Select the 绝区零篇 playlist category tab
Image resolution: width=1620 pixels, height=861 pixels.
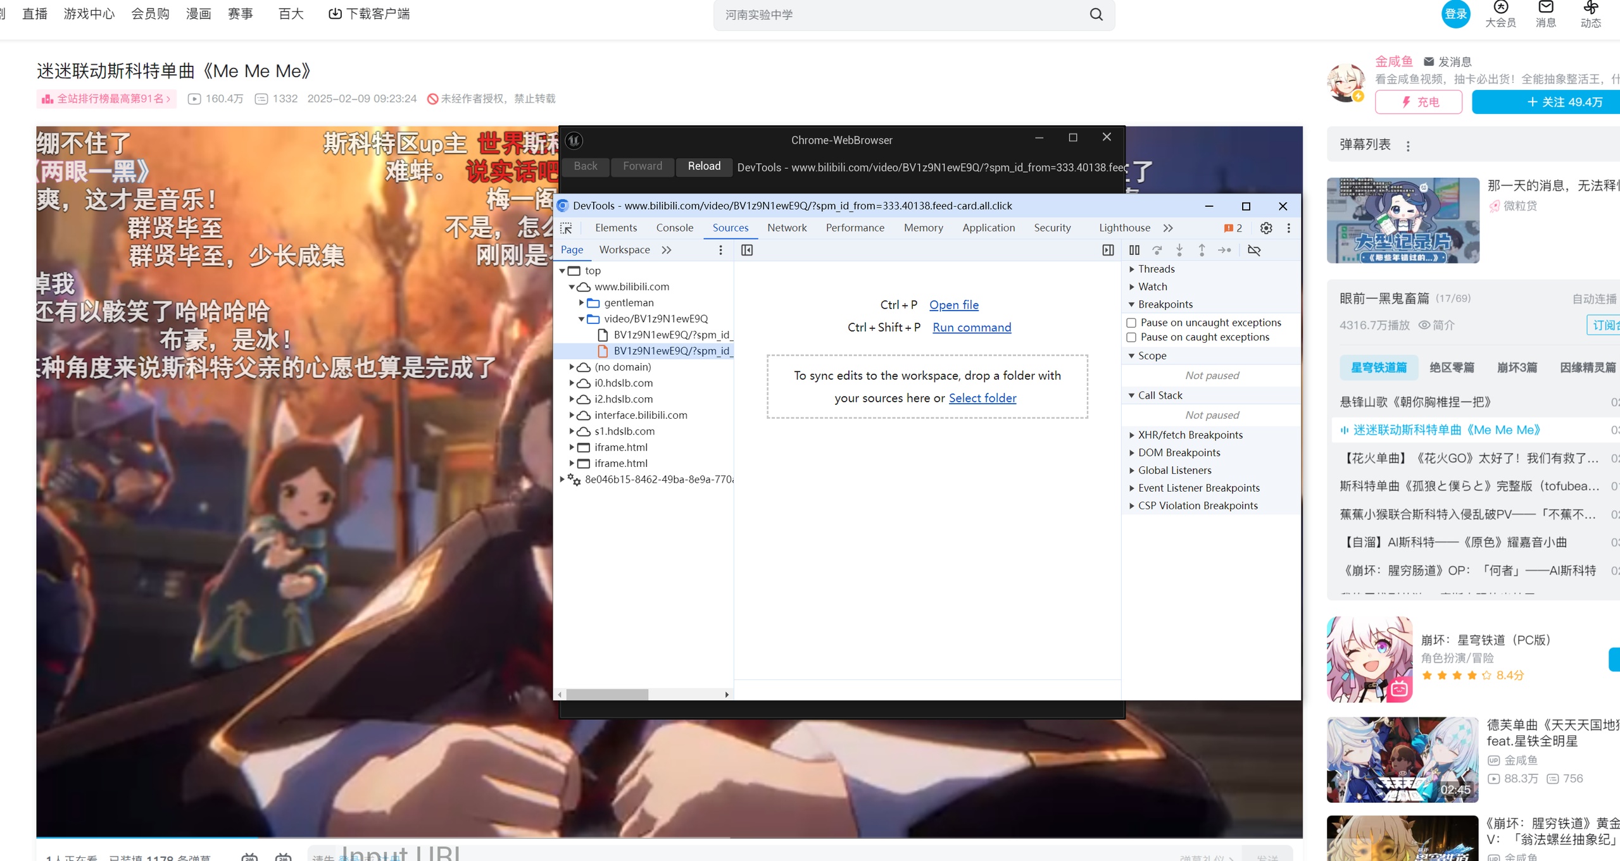[1451, 368]
